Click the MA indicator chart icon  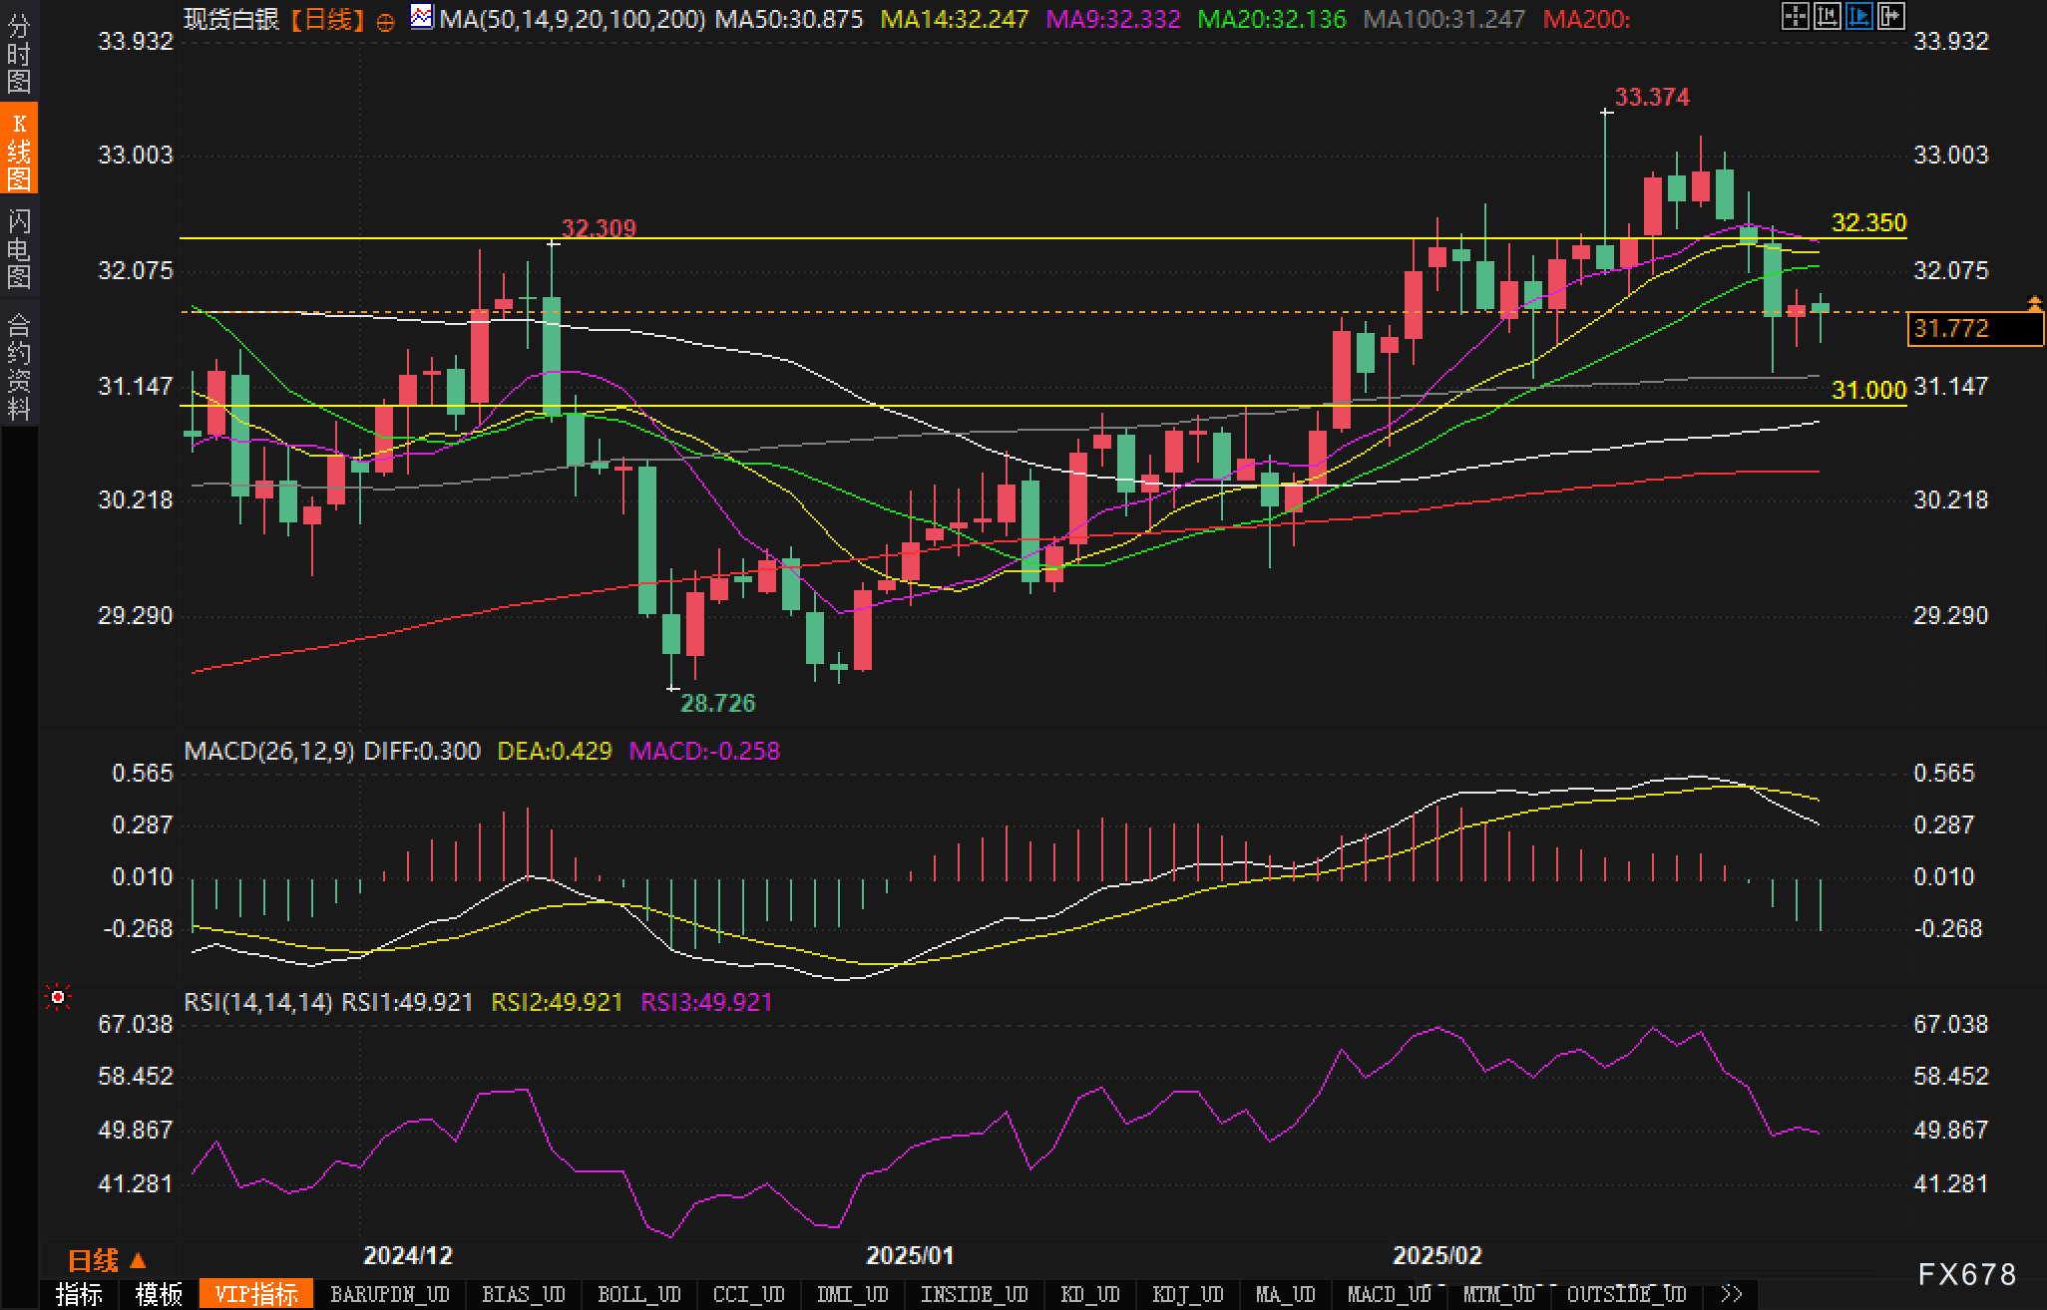tap(423, 17)
